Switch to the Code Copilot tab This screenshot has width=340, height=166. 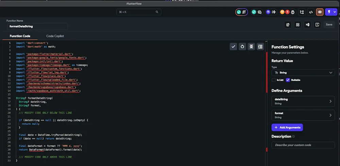[55, 36]
